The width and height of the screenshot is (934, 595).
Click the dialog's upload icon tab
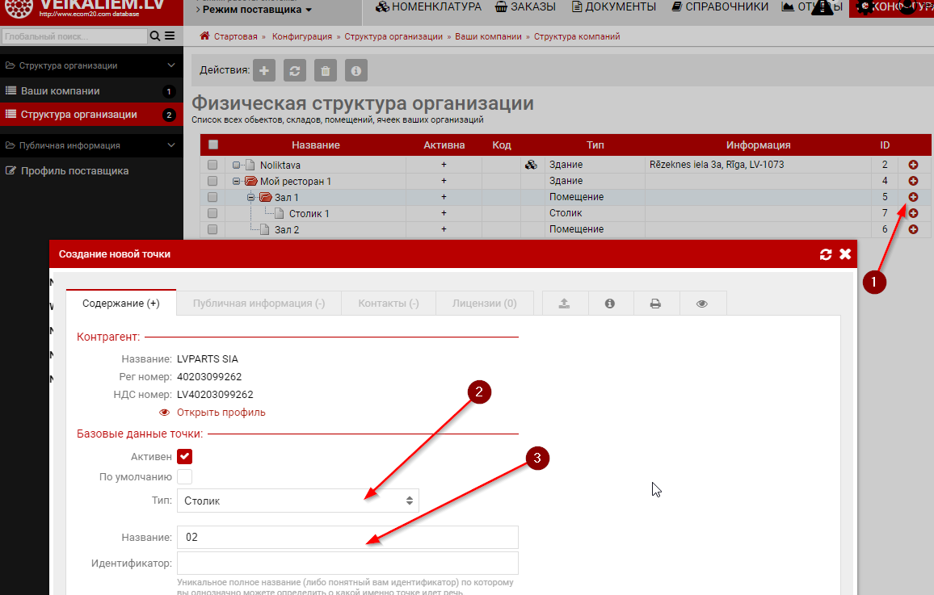tap(564, 304)
